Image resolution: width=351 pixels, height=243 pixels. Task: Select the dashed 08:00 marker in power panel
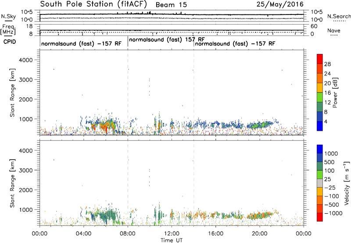point(128,93)
